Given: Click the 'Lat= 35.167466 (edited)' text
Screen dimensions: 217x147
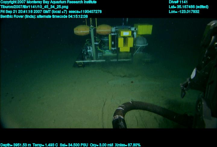Looking at the screenshot, I should 188,7.
